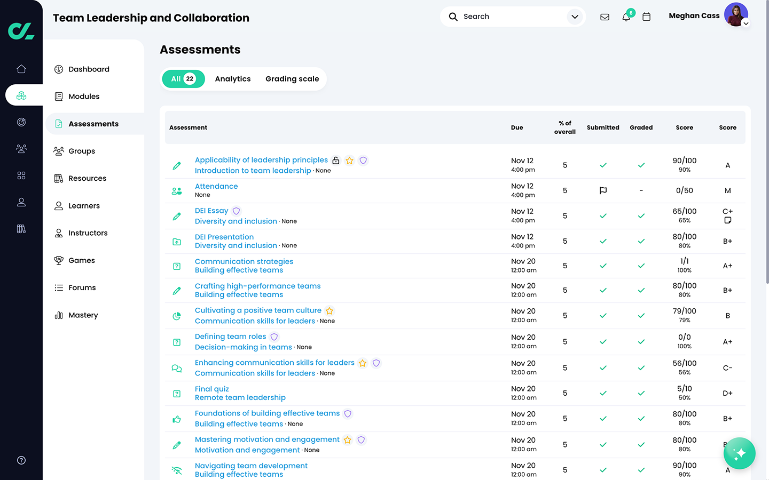The width and height of the screenshot is (769, 480).
Task: Switch to the Analytics tab
Action: (232, 78)
